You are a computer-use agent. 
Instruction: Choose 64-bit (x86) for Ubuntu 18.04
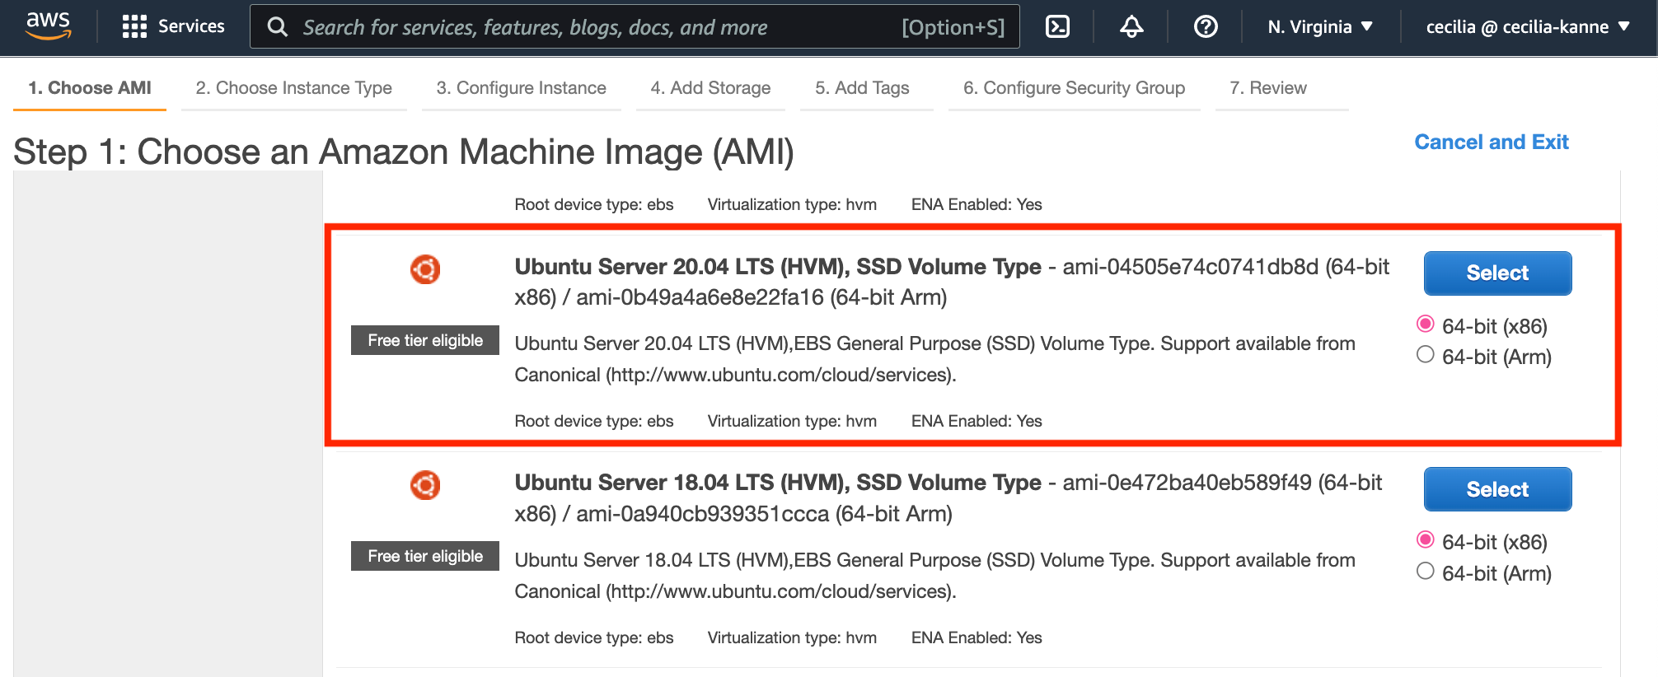[1425, 539]
